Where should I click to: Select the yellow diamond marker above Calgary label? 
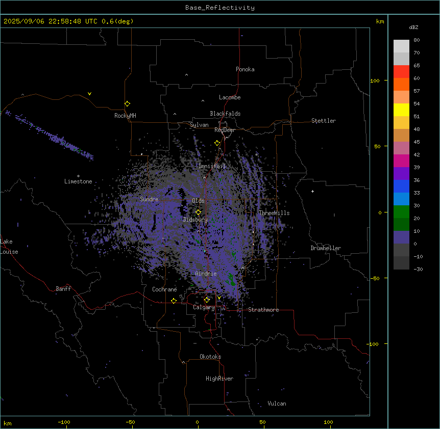pos(207,300)
